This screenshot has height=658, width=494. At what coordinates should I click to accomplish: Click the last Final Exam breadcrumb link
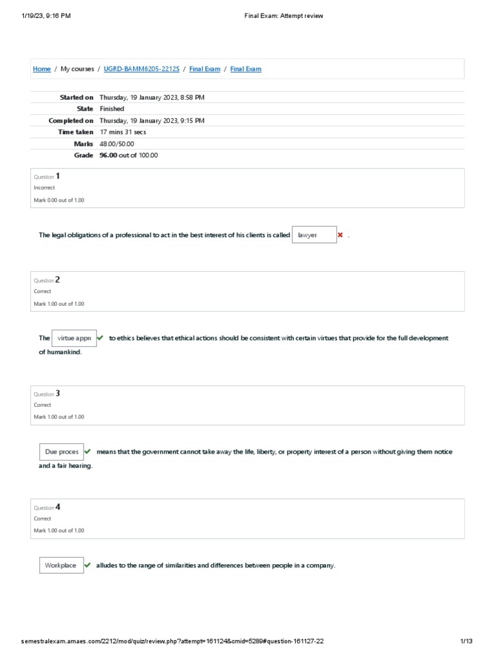pos(246,69)
